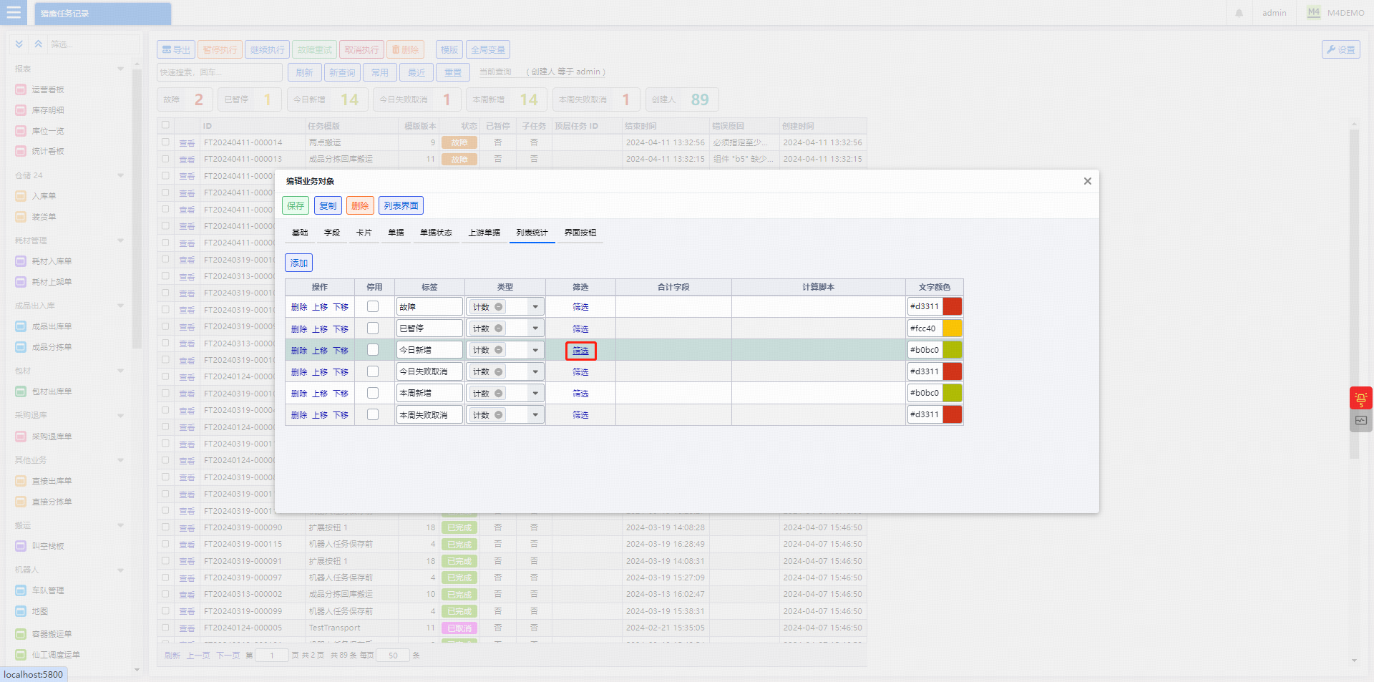Click the double-chevron up sidebar icon

[x=39, y=44]
